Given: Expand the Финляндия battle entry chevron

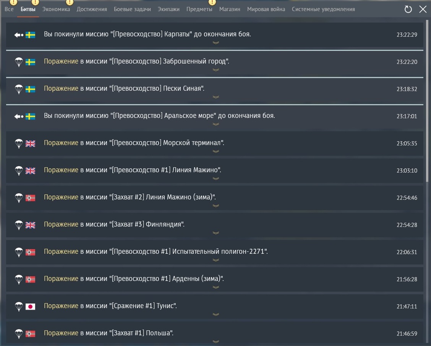Looking at the screenshot, I should [215, 233].
